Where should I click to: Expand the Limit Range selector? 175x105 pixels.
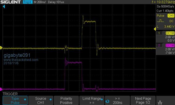(x=92, y=100)
